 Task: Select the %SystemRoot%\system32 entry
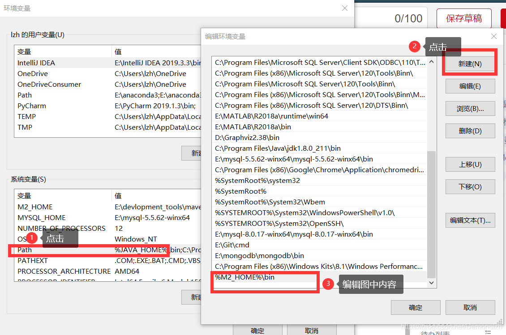click(319, 180)
